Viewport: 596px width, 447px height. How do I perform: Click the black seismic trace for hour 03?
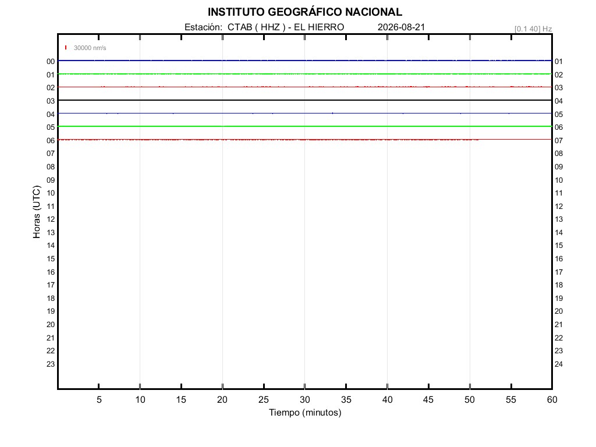pyautogui.click(x=305, y=100)
